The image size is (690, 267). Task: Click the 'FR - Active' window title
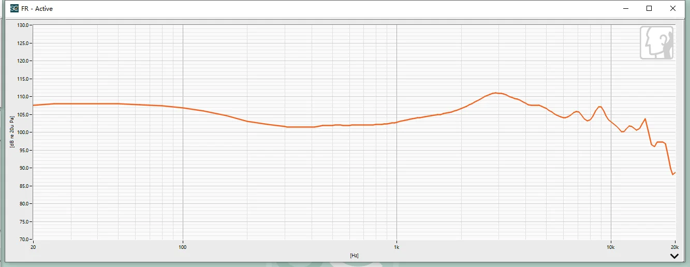pyautogui.click(x=37, y=9)
